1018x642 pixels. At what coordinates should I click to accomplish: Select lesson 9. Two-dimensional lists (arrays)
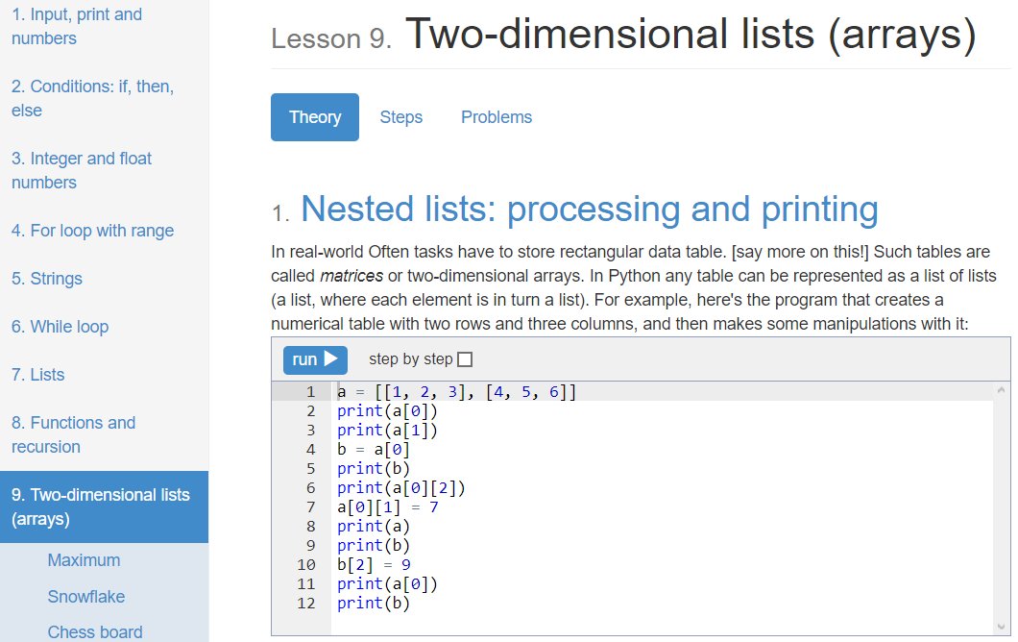(104, 506)
